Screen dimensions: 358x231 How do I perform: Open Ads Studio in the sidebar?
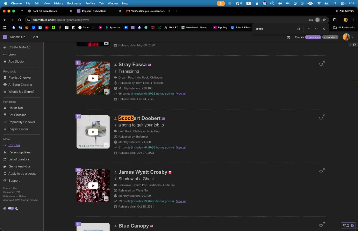tap(16, 62)
